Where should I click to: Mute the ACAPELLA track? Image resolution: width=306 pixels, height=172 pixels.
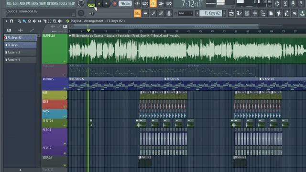(x=65, y=62)
